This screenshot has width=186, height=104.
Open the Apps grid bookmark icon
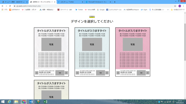click(x=2, y=10)
